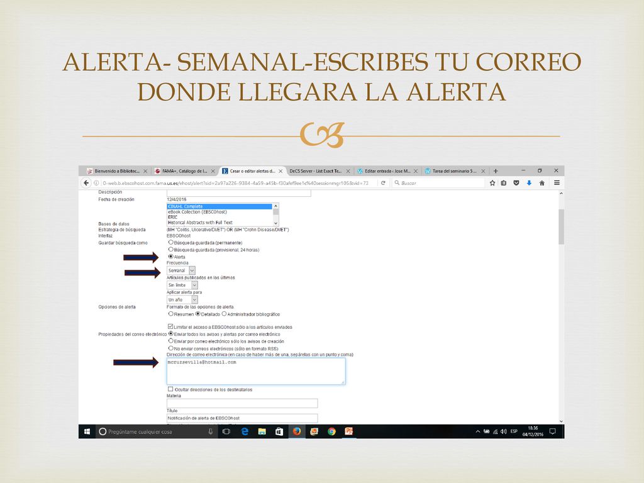Select Historical Abstracts with Full Text

(219, 223)
